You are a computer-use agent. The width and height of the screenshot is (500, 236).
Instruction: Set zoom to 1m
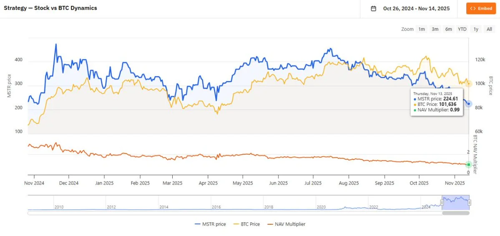point(422,29)
